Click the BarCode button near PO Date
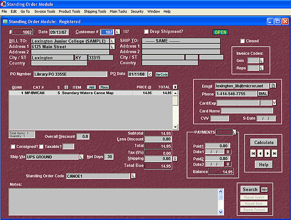This screenshot has width=291, height=220. (162, 74)
